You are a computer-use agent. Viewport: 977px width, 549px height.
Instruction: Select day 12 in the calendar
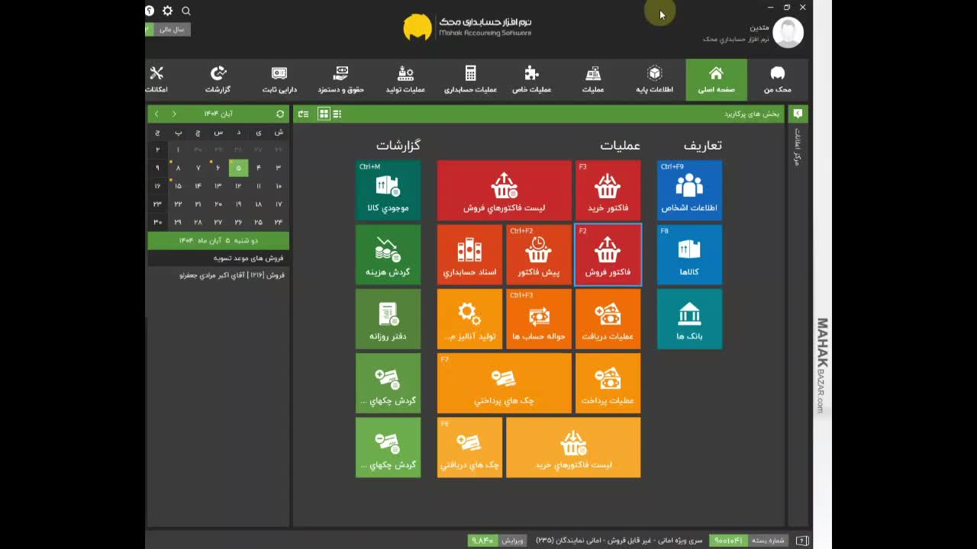click(238, 185)
